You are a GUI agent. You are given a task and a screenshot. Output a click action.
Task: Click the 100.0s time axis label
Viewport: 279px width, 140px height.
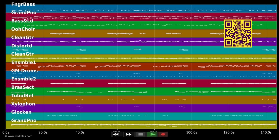tap(192, 132)
